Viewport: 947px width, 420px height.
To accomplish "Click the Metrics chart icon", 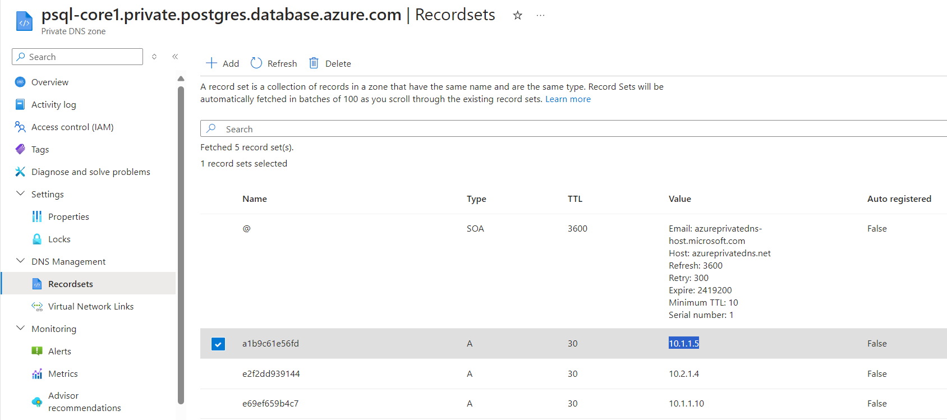I will pos(37,373).
